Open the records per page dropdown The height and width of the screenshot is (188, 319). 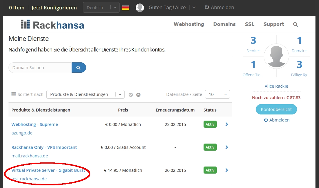click(x=217, y=94)
